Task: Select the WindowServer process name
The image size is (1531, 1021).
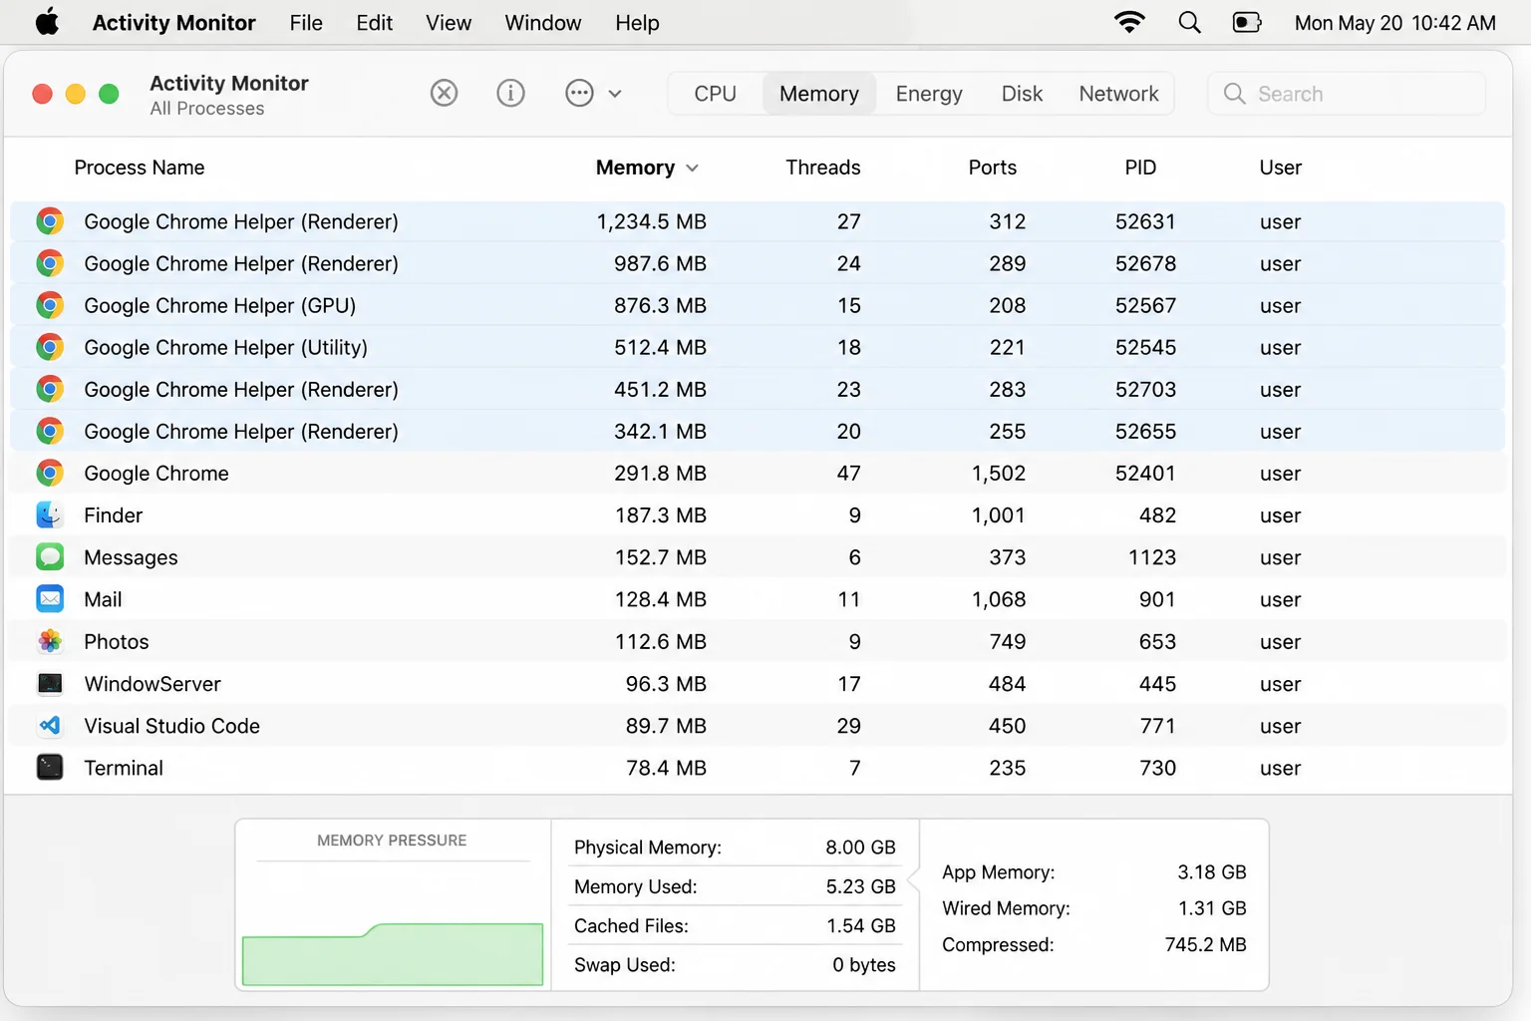Action: tap(153, 684)
